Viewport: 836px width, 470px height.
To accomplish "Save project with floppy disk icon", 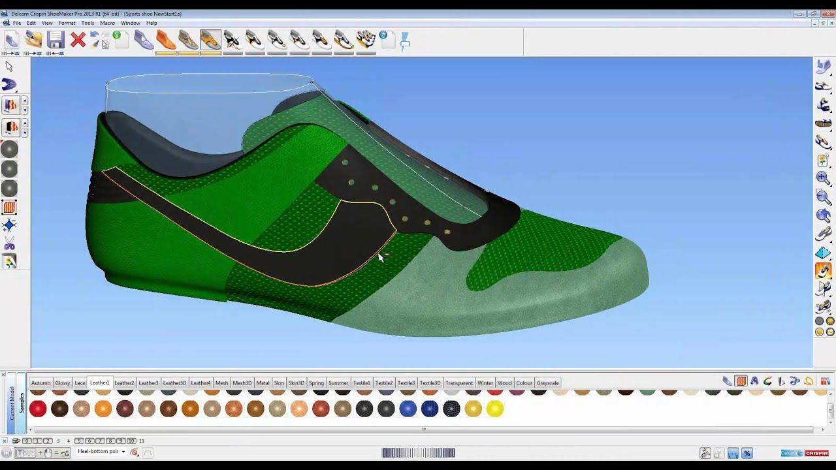I will pos(56,40).
